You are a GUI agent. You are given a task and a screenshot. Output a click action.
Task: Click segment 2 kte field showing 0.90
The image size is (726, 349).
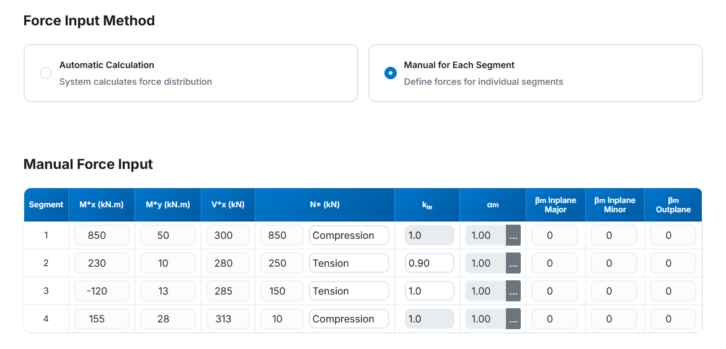pyautogui.click(x=429, y=264)
